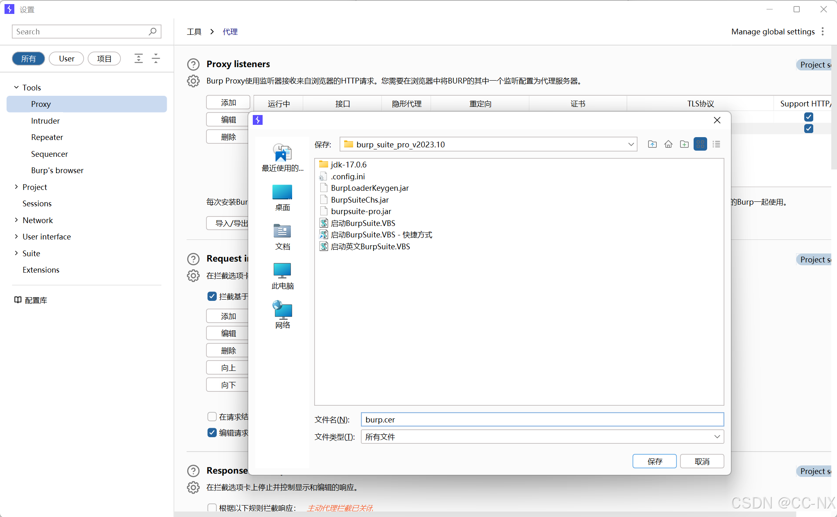
Task: Open the save location folder dropdown
Action: (x=631, y=144)
